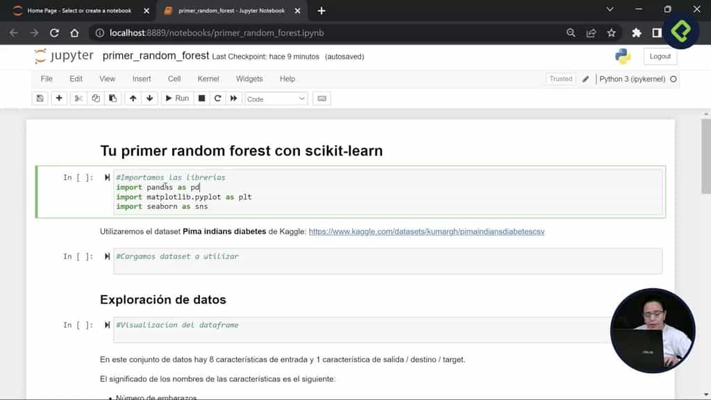Screen dimensions: 711x400
Task: Cut the selected cell with scissors icon
Action: point(77,98)
